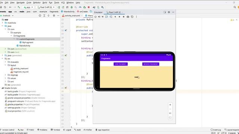The width and height of the screenshot is (239, 134).
Task: Click emulator 1:1 actual size button
Action: point(170,113)
